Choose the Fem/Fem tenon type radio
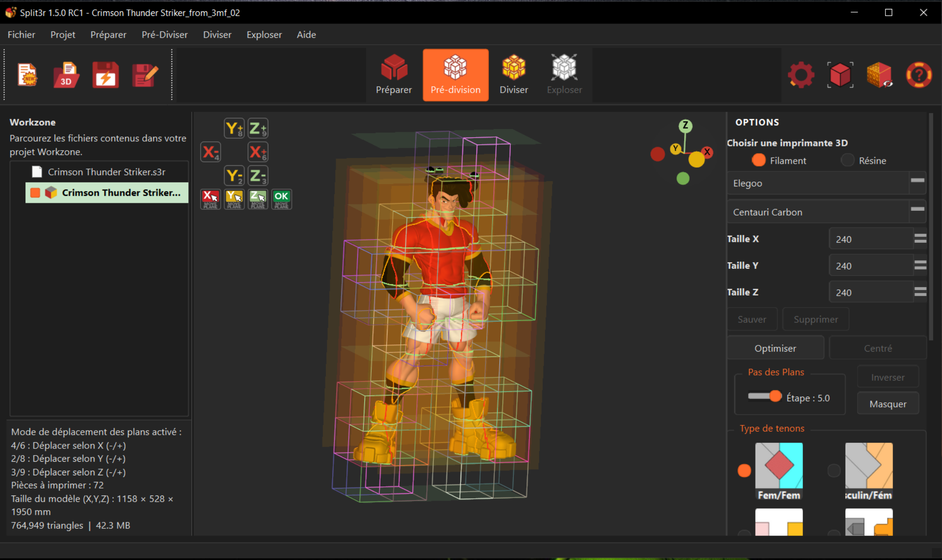Screen dimensions: 942x560 744,471
